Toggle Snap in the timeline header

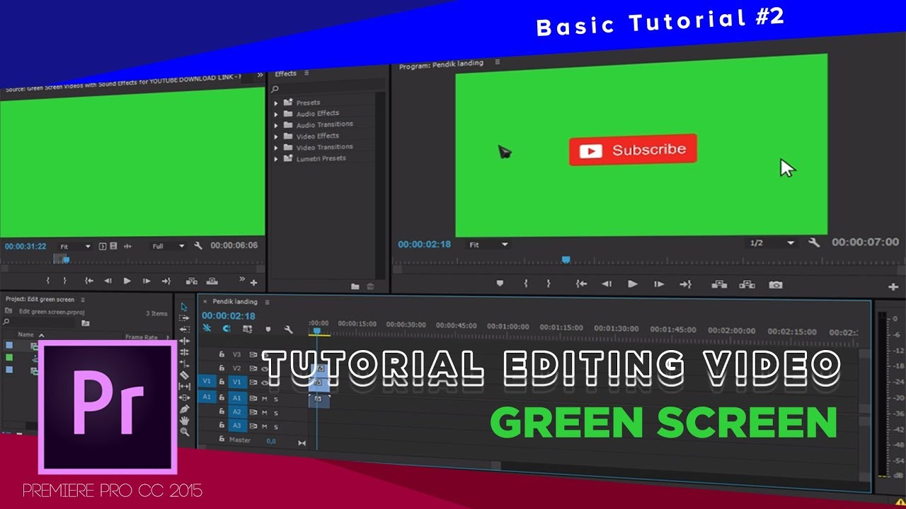(x=226, y=329)
